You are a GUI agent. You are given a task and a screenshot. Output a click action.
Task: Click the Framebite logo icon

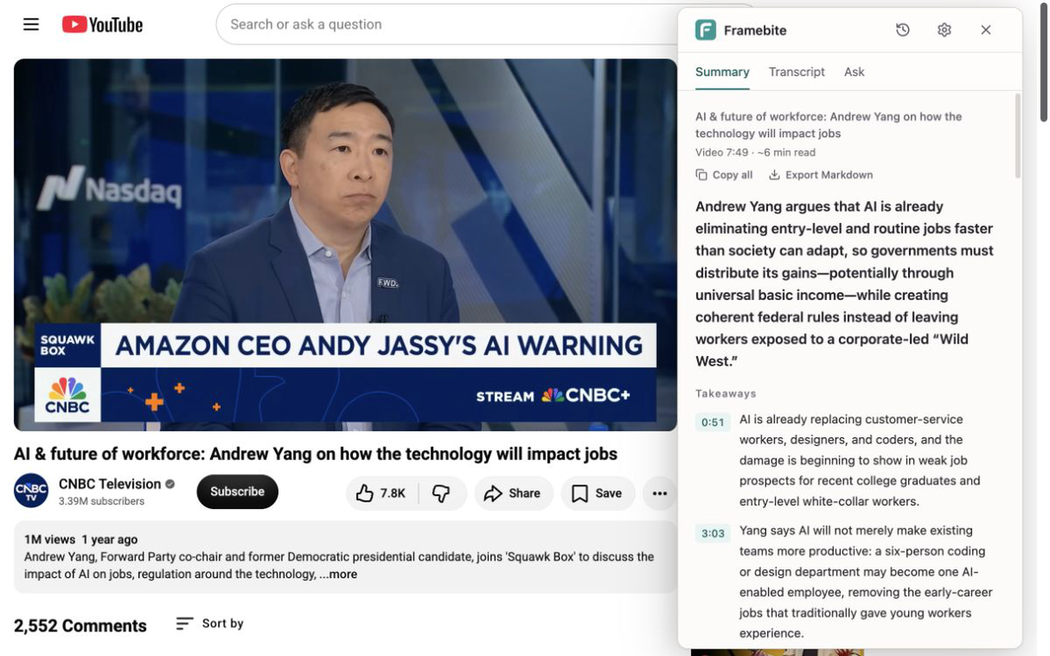point(705,30)
